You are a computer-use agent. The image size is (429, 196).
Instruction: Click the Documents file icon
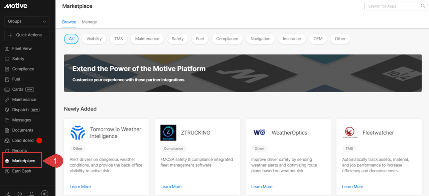7,131
